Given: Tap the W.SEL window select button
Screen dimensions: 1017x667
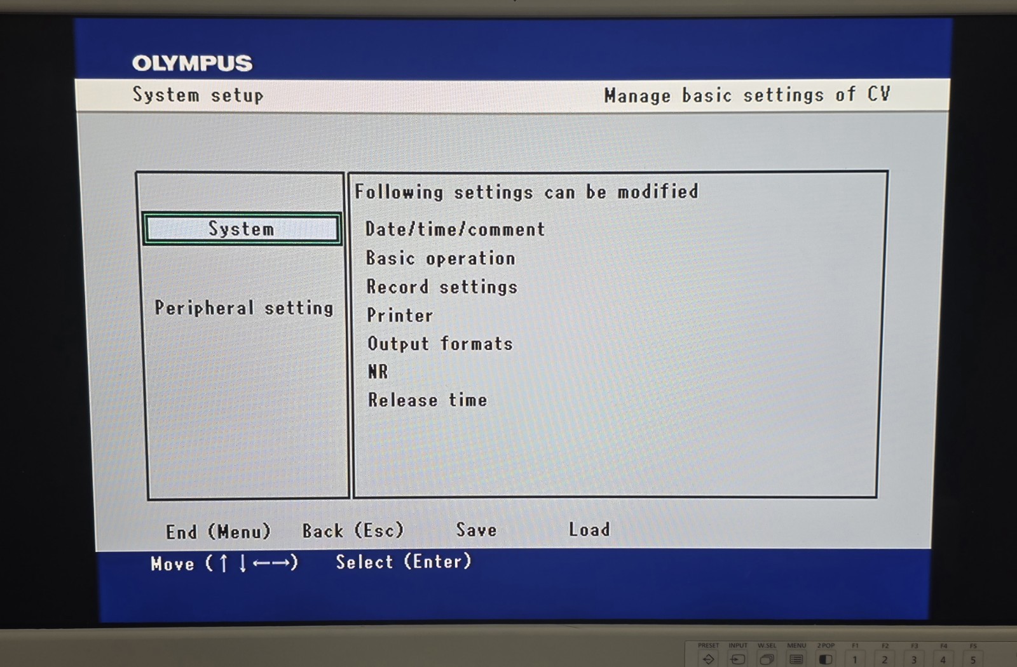Looking at the screenshot, I should (x=767, y=659).
